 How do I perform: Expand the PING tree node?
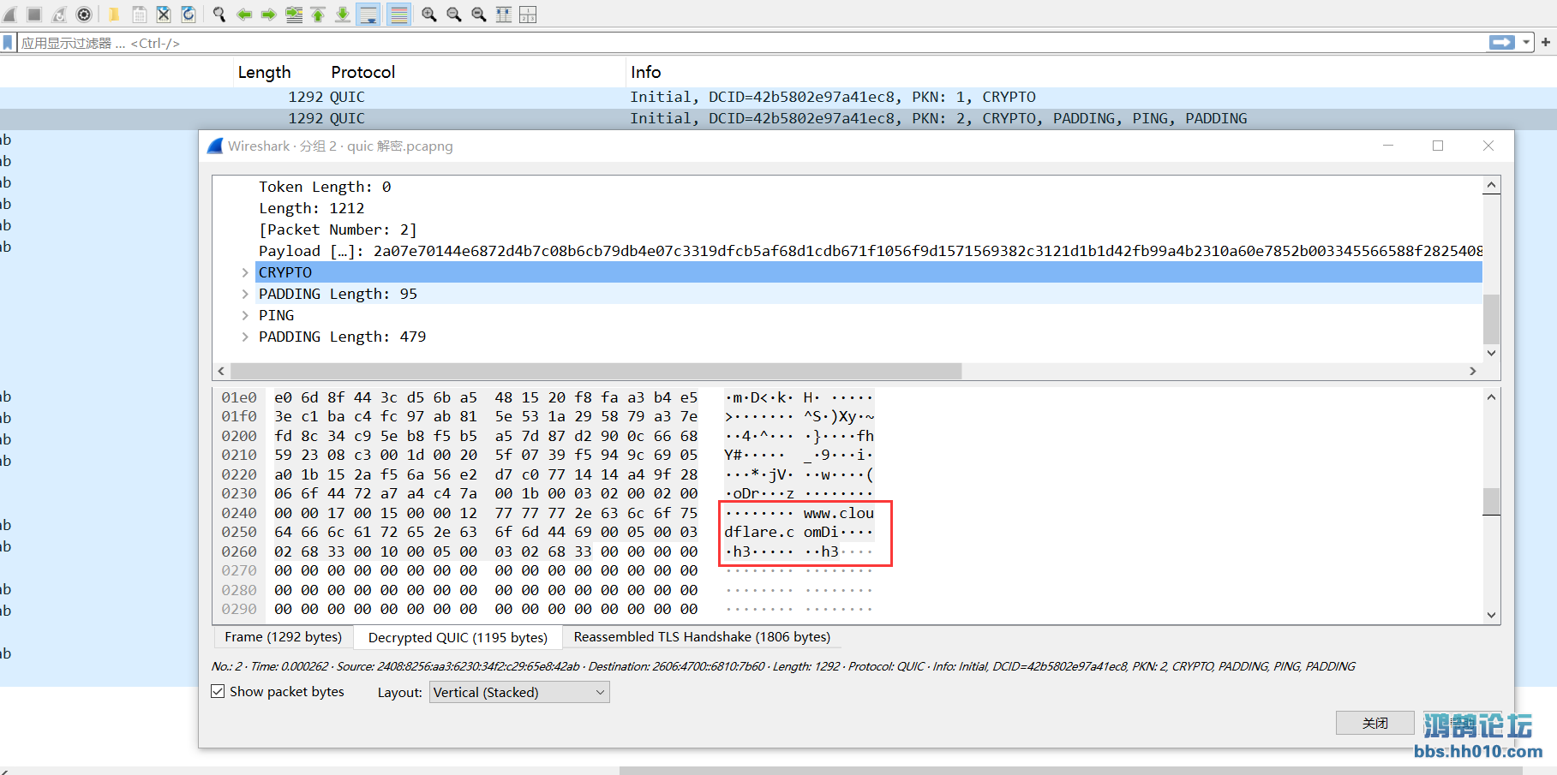click(245, 315)
